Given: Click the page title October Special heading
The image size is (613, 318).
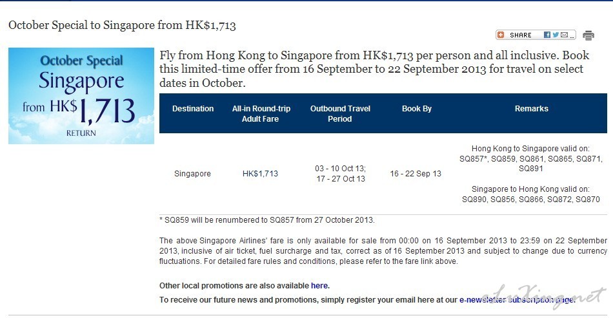Looking at the screenshot, I should [122, 25].
